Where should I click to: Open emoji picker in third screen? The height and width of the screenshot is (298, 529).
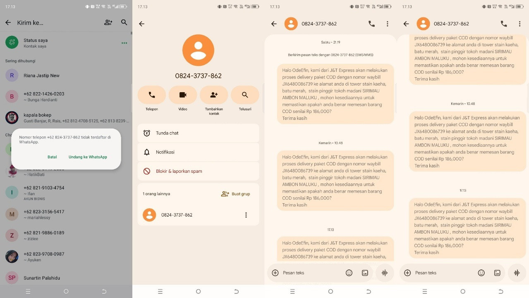tap(349, 273)
